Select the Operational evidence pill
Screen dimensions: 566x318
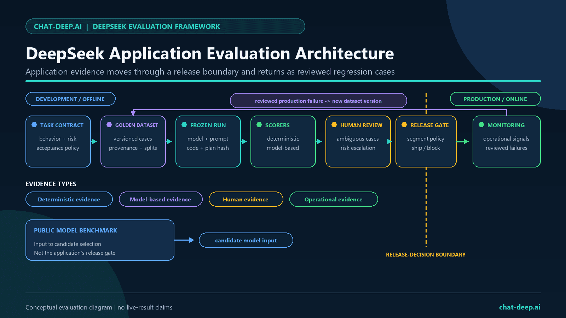point(334,199)
